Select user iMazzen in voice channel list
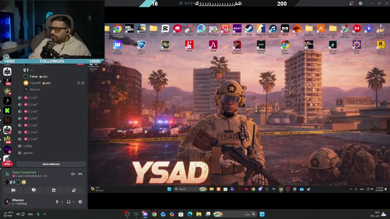This screenshot has width=390, height=219. [35, 89]
